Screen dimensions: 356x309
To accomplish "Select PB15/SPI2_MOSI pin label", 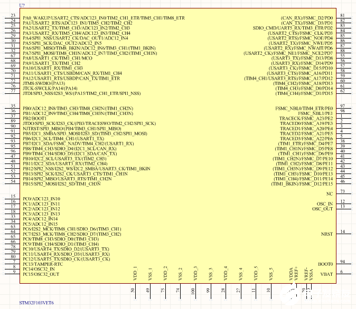I will click(61, 184).
